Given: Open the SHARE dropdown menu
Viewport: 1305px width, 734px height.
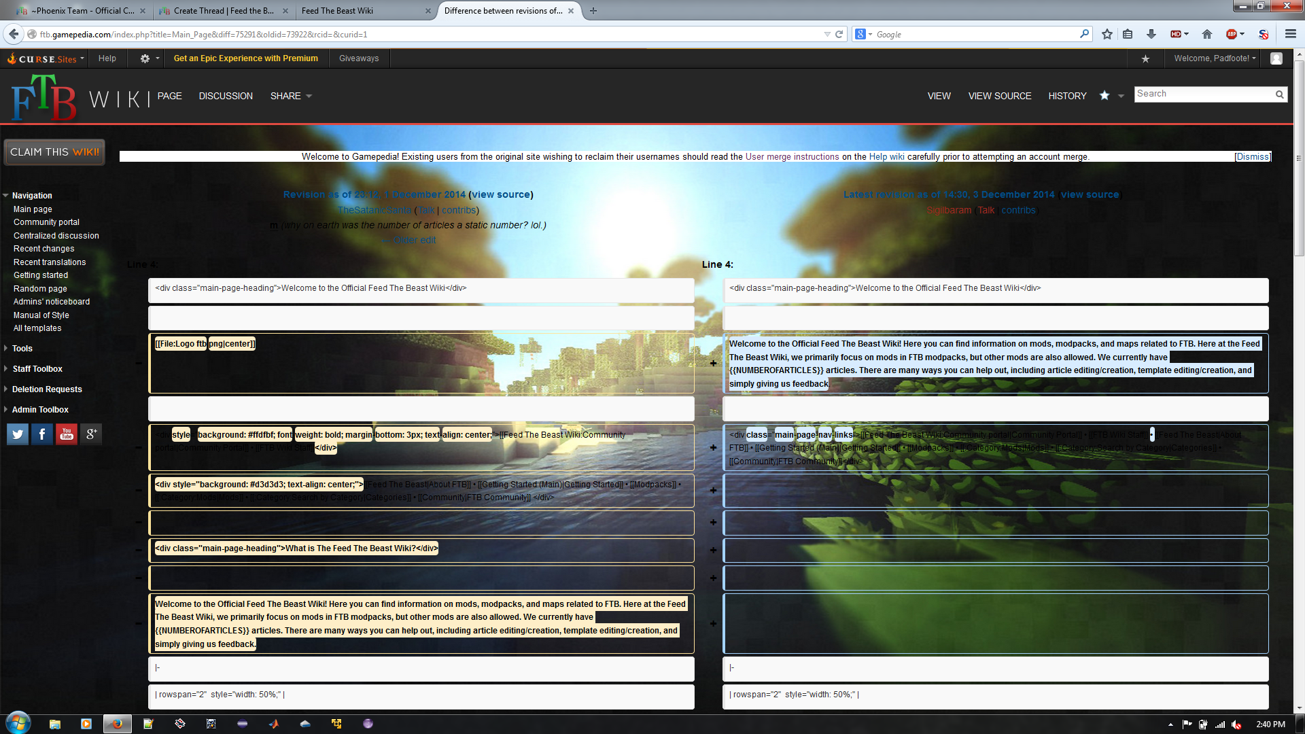Looking at the screenshot, I should click(x=291, y=96).
